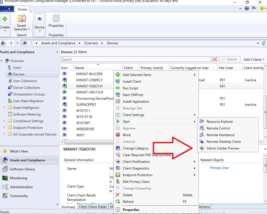The width and height of the screenshot is (267, 214).
Task: Click the Delete red X icon
Action: (x=118, y=195)
